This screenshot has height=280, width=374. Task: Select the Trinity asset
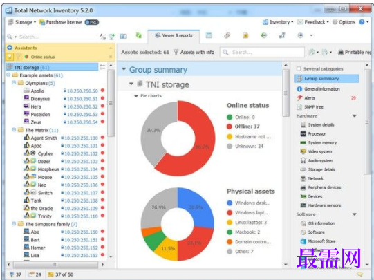point(45,216)
